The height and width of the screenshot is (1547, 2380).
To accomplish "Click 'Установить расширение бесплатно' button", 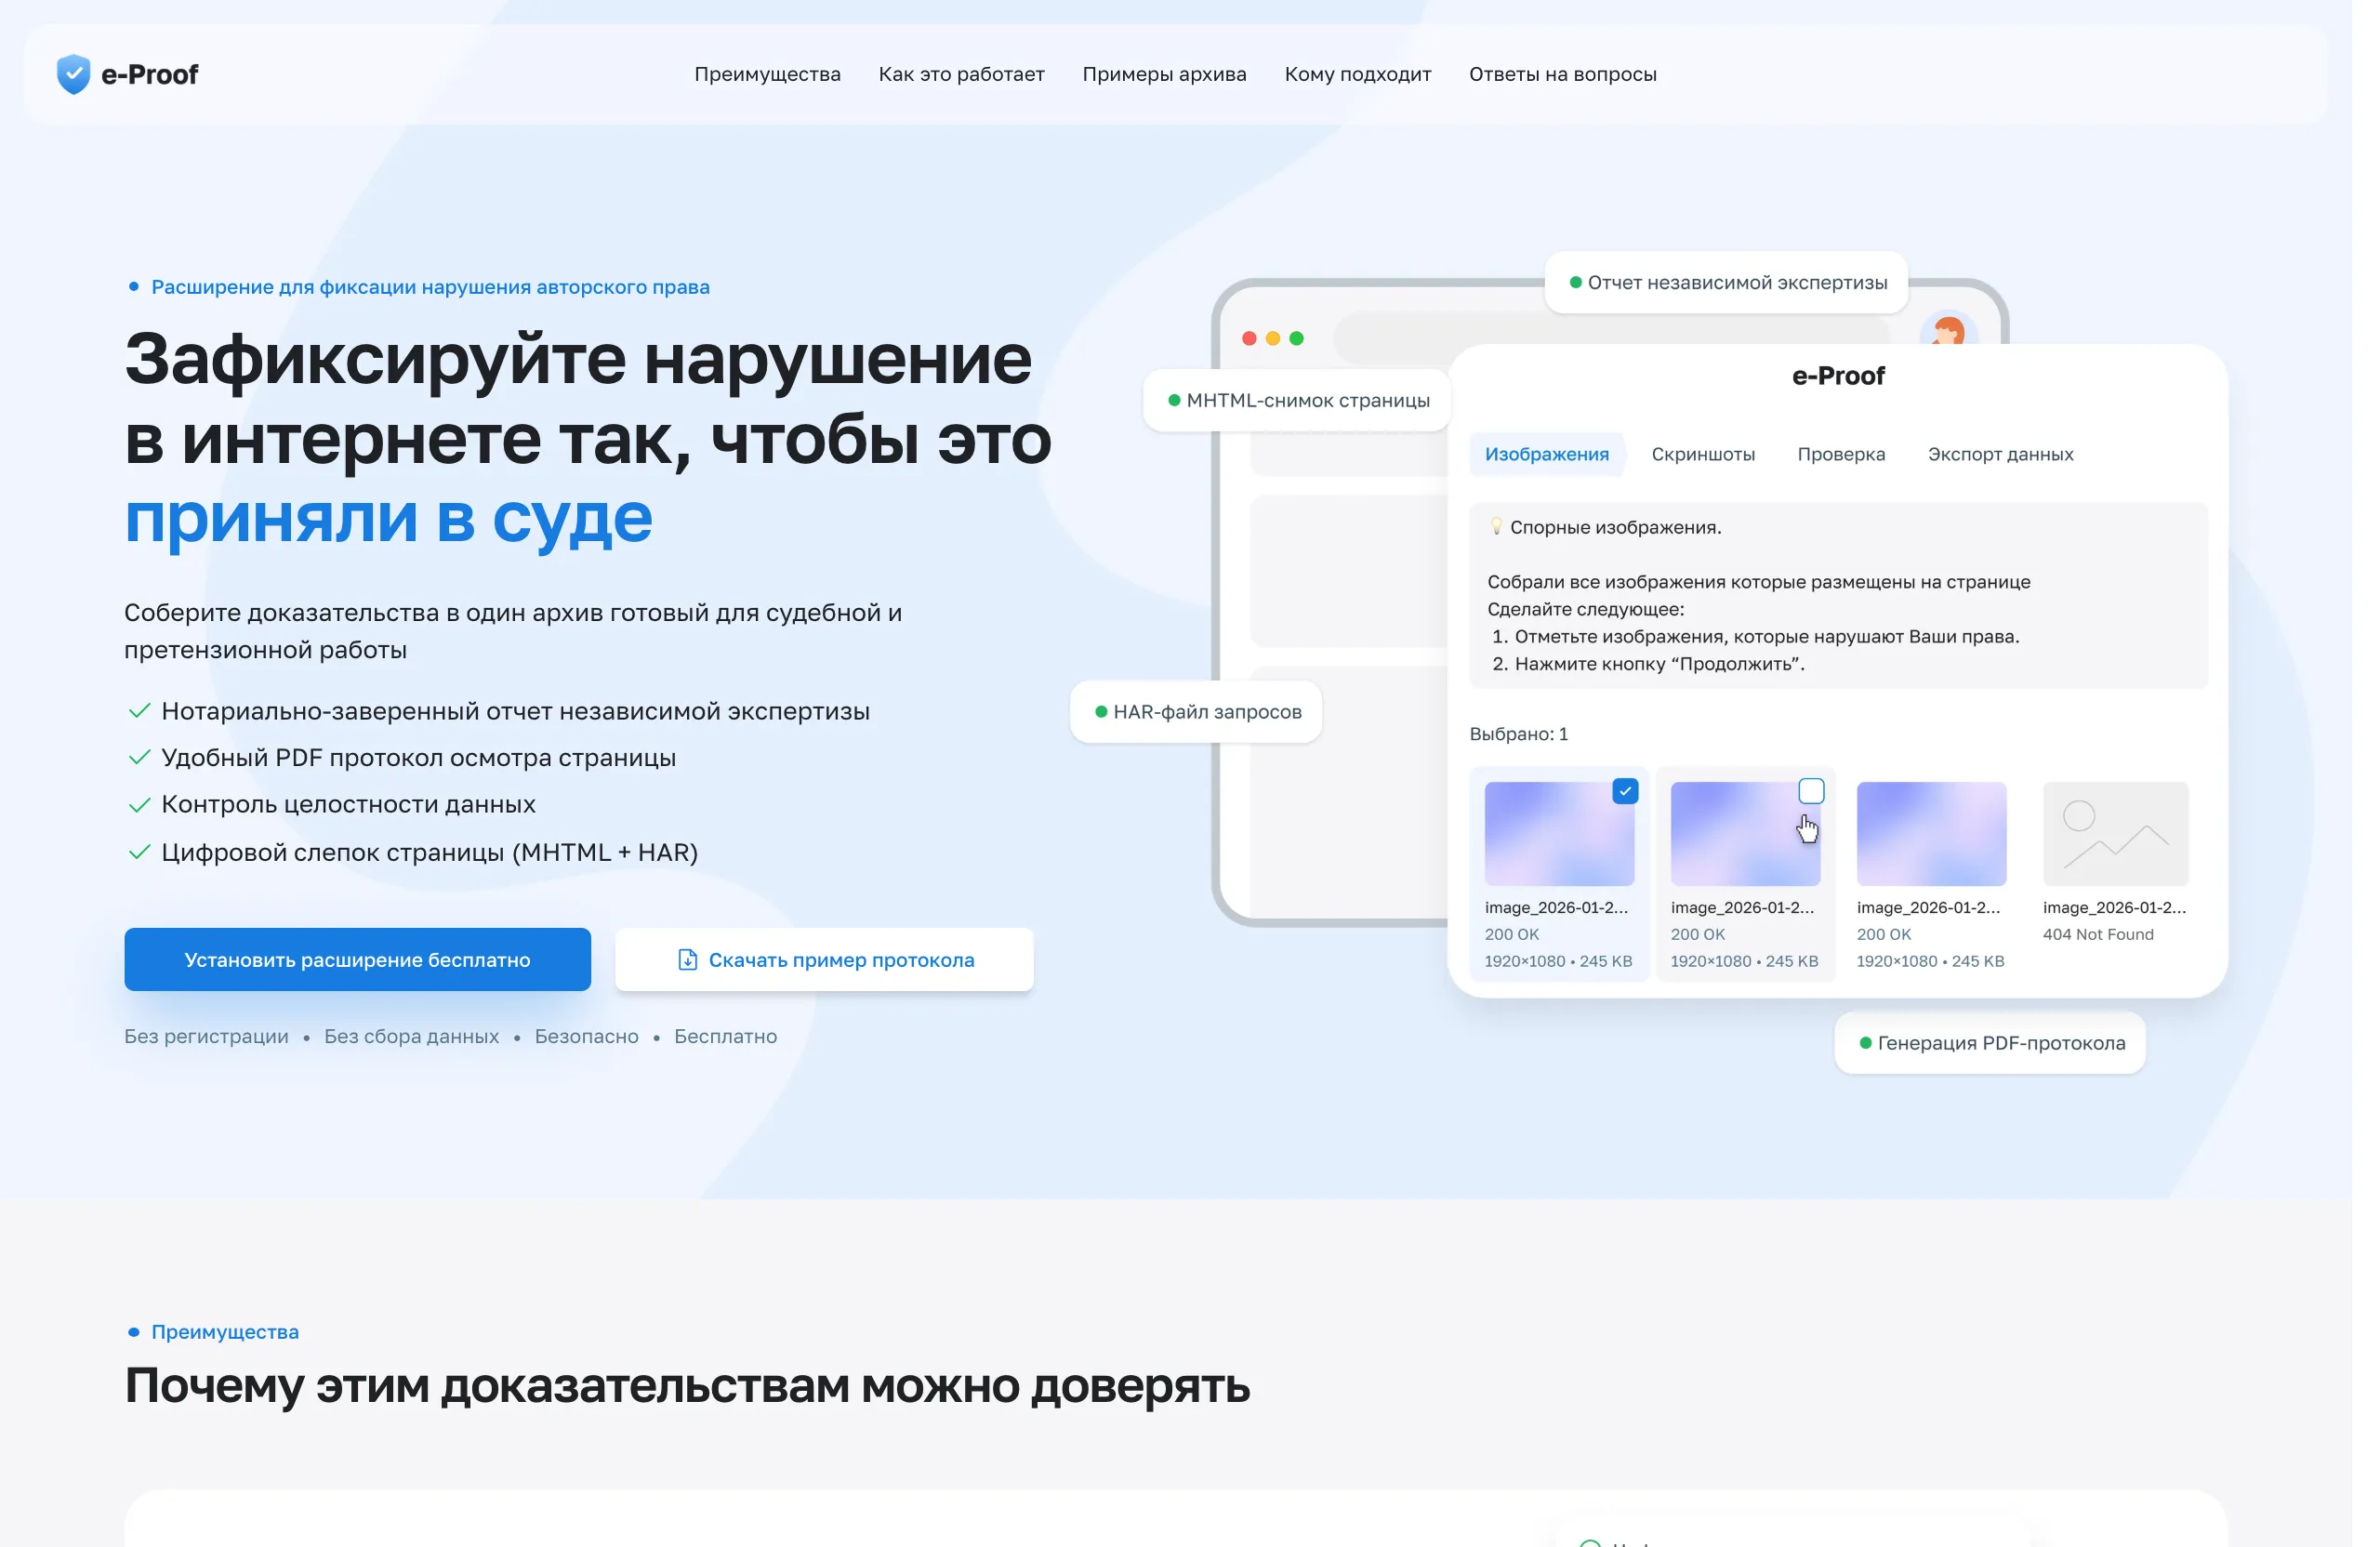I will 358,960.
